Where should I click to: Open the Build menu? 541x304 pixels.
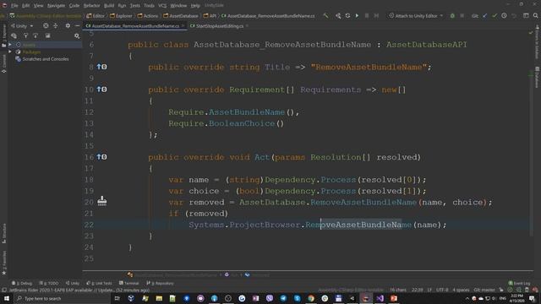coord(109,6)
